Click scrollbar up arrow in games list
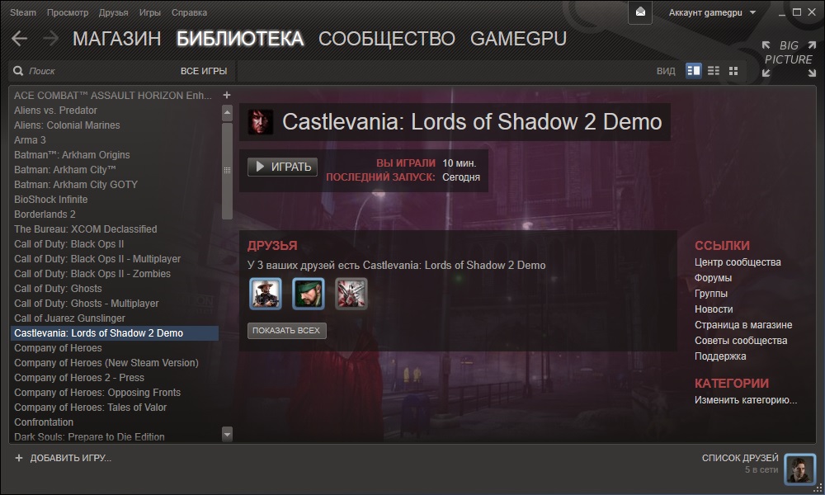Viewport: 825px width, 495px height. 228,112
